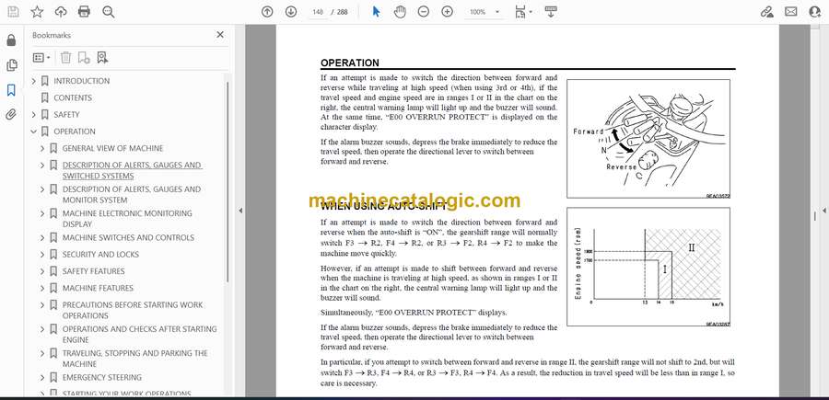Click the page number input field
829x400 pixels.
(x=318, y=12)
